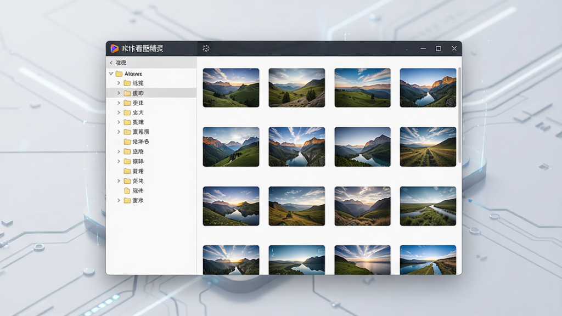Open thumbnail of dry grass valley under grey clouds
562x316 pixels.
pos(362,206)
